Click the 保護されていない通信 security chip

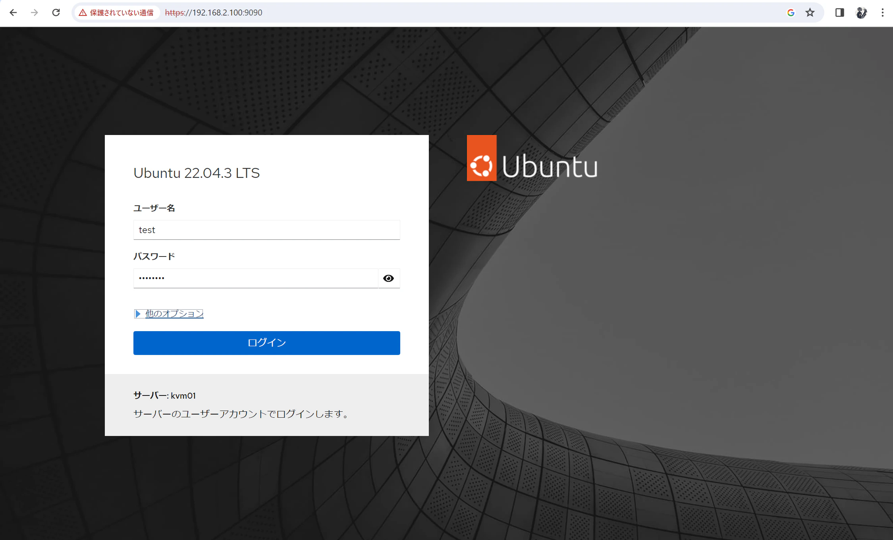coord(121,13)
